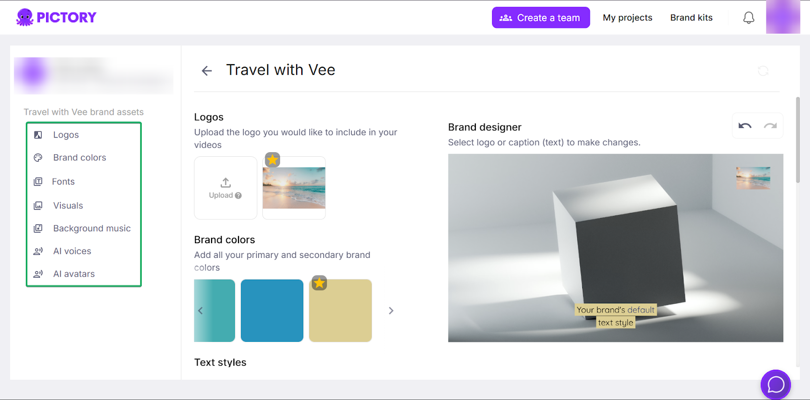Image resolution: width=810 pixels, height=400 pixels.
Task: Click the Upload logo tile
Action: pyautogui.click(x=226, y=188)
